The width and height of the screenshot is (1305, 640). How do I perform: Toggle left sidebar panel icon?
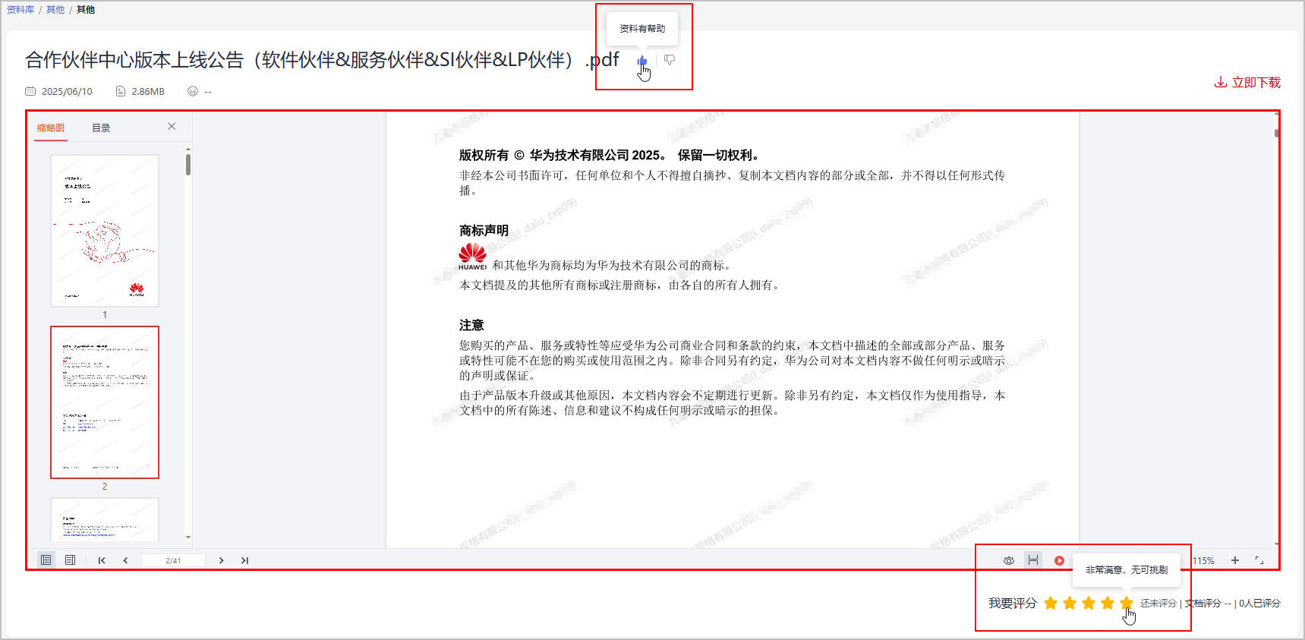(46, 560)
